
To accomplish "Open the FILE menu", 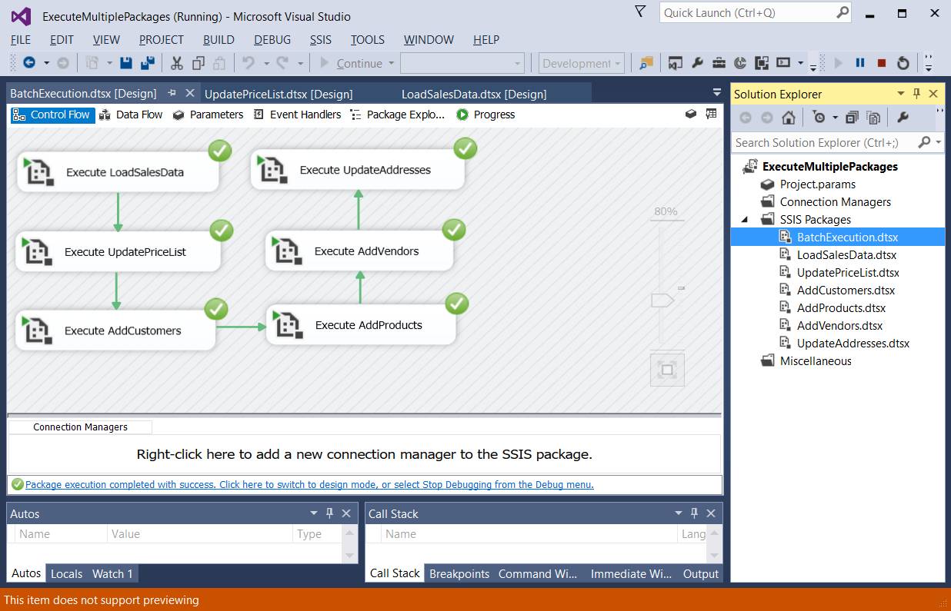I will [21, 40].
